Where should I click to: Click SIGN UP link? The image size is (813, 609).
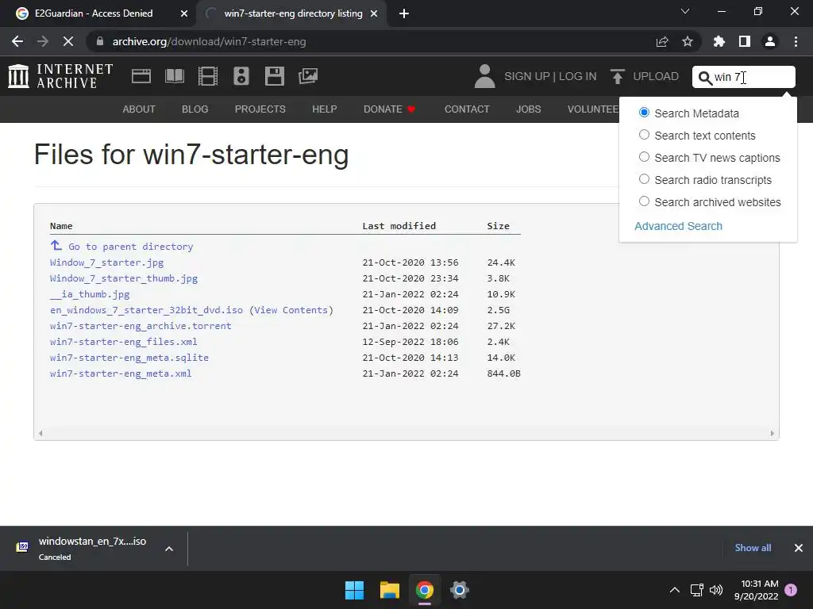coord(527,76)
